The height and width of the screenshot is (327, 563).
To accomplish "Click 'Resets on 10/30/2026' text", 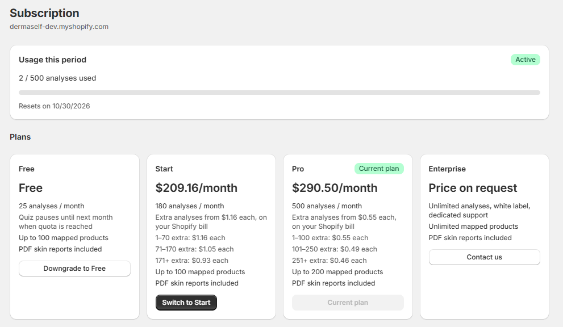I will coord(54,106).
